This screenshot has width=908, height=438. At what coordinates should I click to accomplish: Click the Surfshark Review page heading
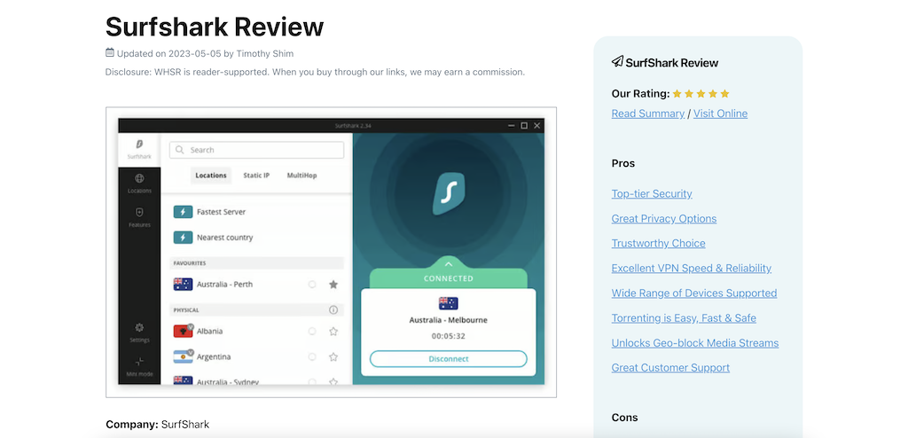point(215,27)
